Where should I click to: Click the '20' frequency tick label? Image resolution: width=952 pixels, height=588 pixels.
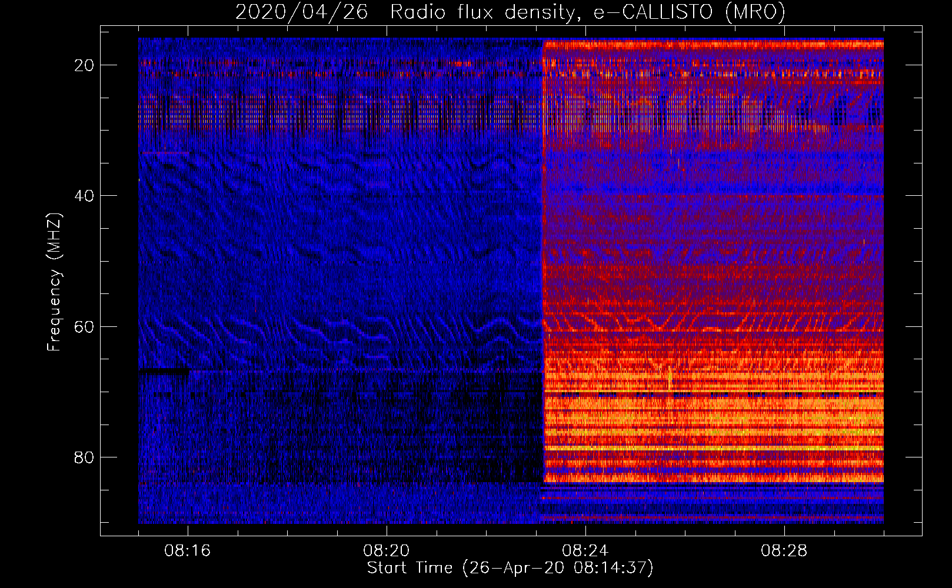[84, 65]
